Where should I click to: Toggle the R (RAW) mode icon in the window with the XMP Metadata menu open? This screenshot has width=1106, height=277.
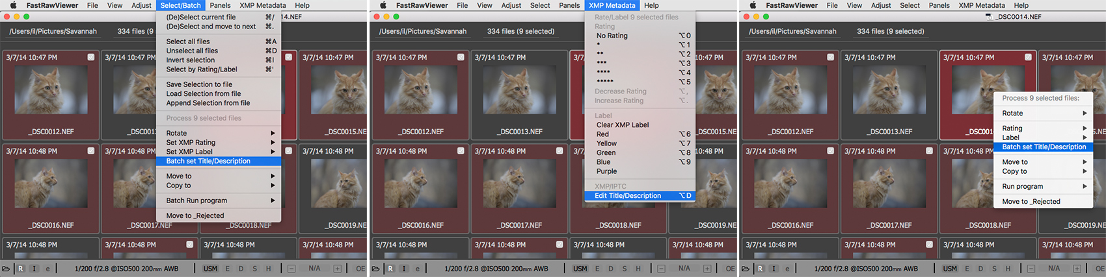pyautogui.click(x=390, y=269)
